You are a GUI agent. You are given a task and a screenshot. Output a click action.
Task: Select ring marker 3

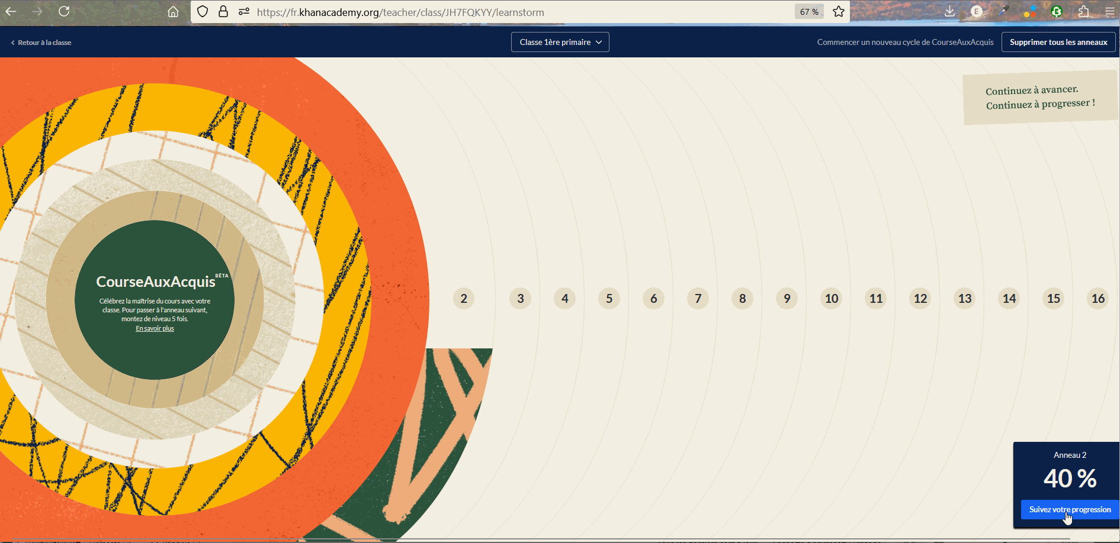521,299
